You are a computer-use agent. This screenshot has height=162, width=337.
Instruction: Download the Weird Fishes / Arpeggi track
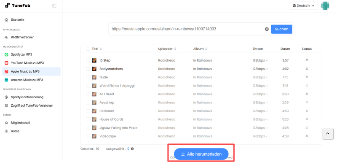tap(307, 85)
